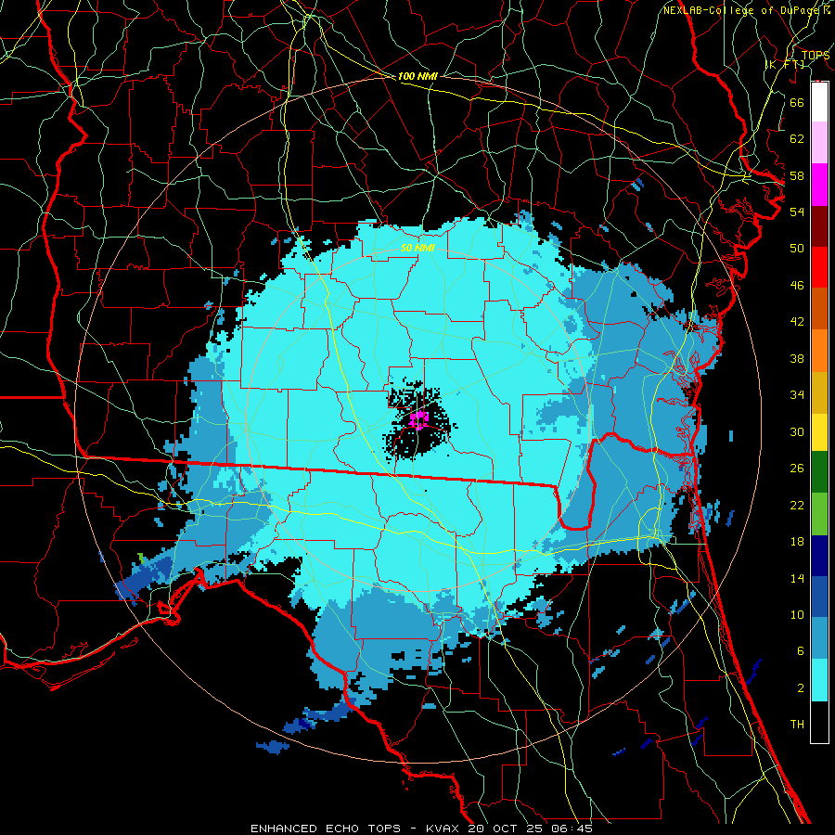Click the TOPS legend title

(816, 55)
